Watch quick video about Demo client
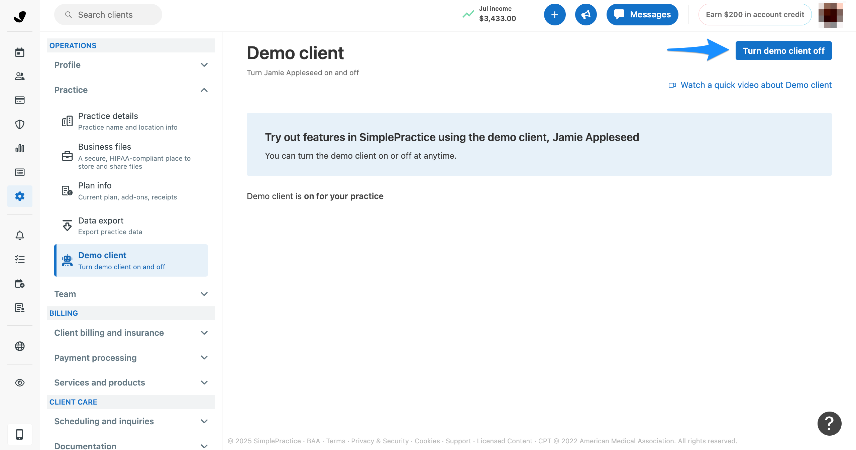856x450 pixels. [756, 85]
